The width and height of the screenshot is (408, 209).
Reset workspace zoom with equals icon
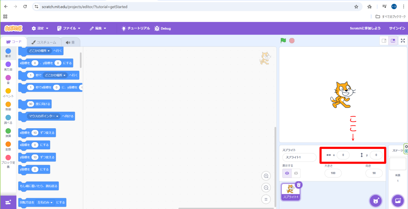coord(266,199)
